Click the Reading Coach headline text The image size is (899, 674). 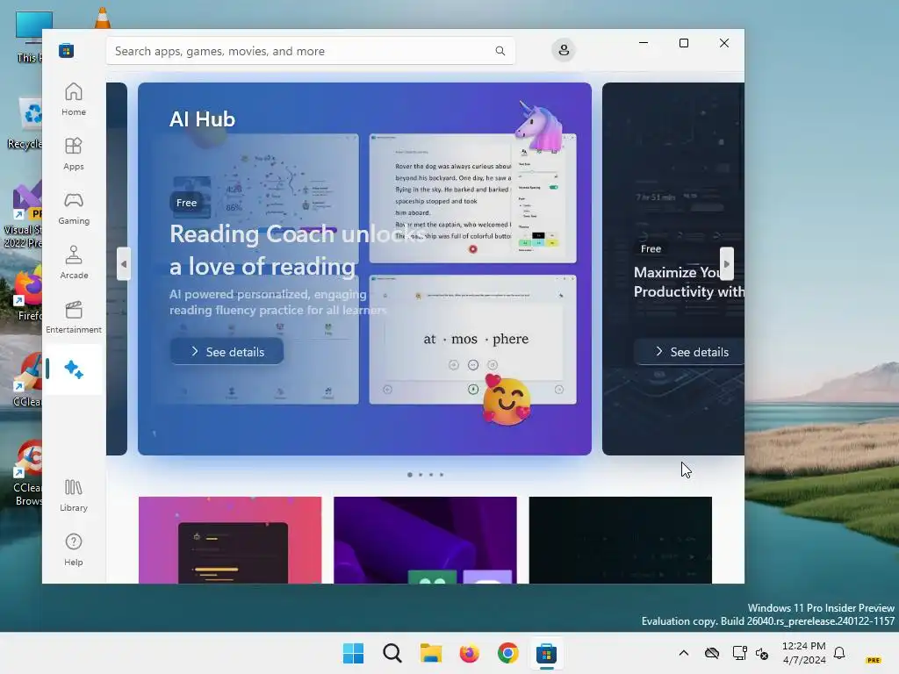(x=298, y=250)
